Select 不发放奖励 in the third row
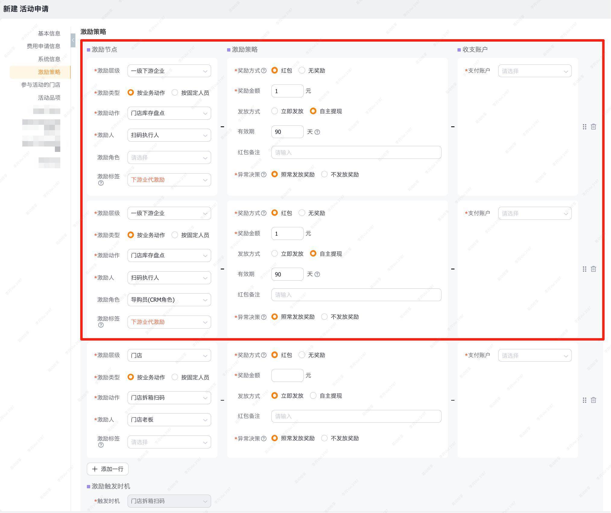Screen dimensions: 611x513 pos(324,438)
